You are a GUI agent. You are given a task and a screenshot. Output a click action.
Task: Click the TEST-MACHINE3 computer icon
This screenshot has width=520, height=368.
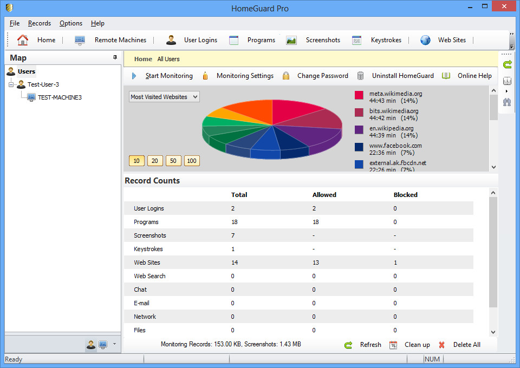[x=31, y=97]
